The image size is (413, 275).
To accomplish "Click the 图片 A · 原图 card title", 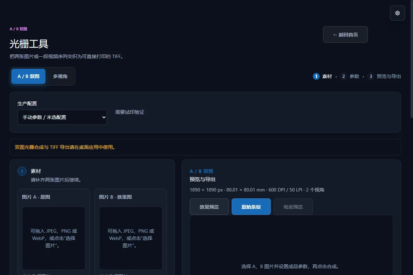I will (x=36, y=197).
